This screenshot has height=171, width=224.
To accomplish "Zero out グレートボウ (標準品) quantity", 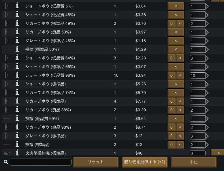I will click(x=172, y=136).
